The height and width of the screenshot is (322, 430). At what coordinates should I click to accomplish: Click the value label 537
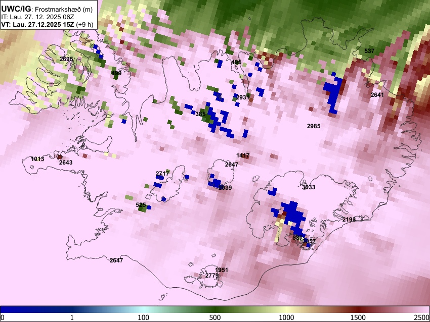[369, 51]
